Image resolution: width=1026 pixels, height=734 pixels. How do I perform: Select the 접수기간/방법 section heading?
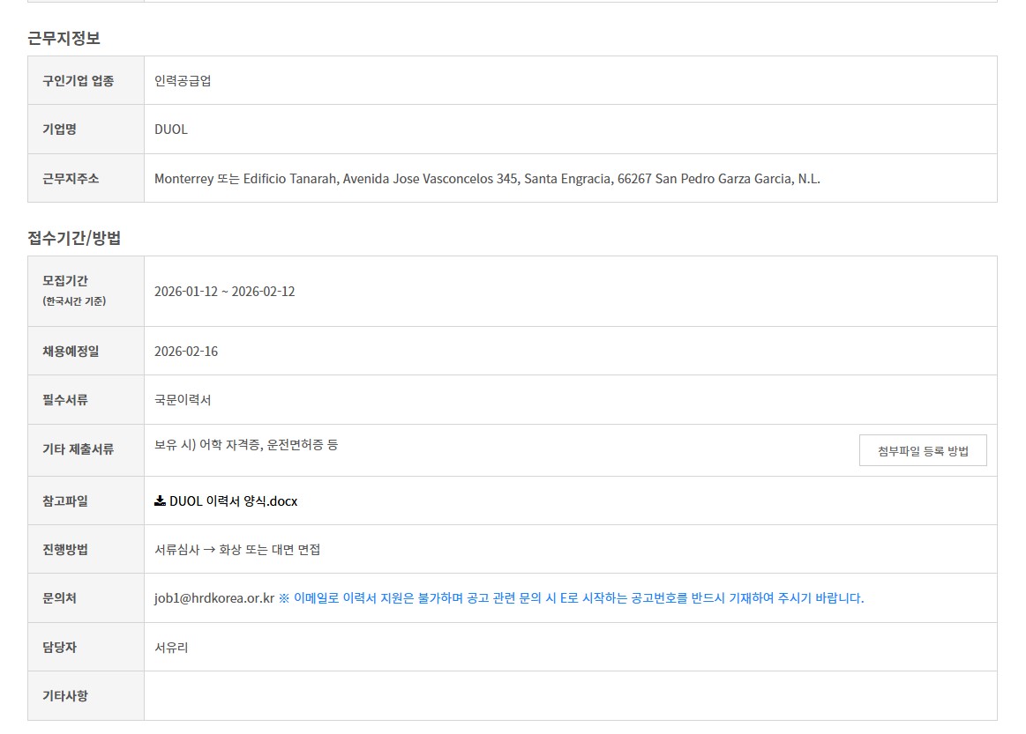click(x=74, y=238)
